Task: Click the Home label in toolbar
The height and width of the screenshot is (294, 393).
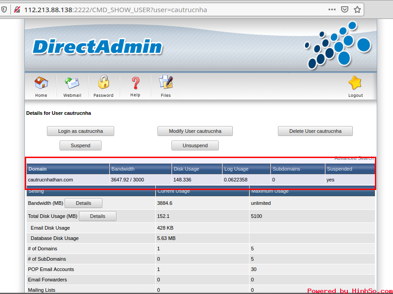Action: (41, 95)
